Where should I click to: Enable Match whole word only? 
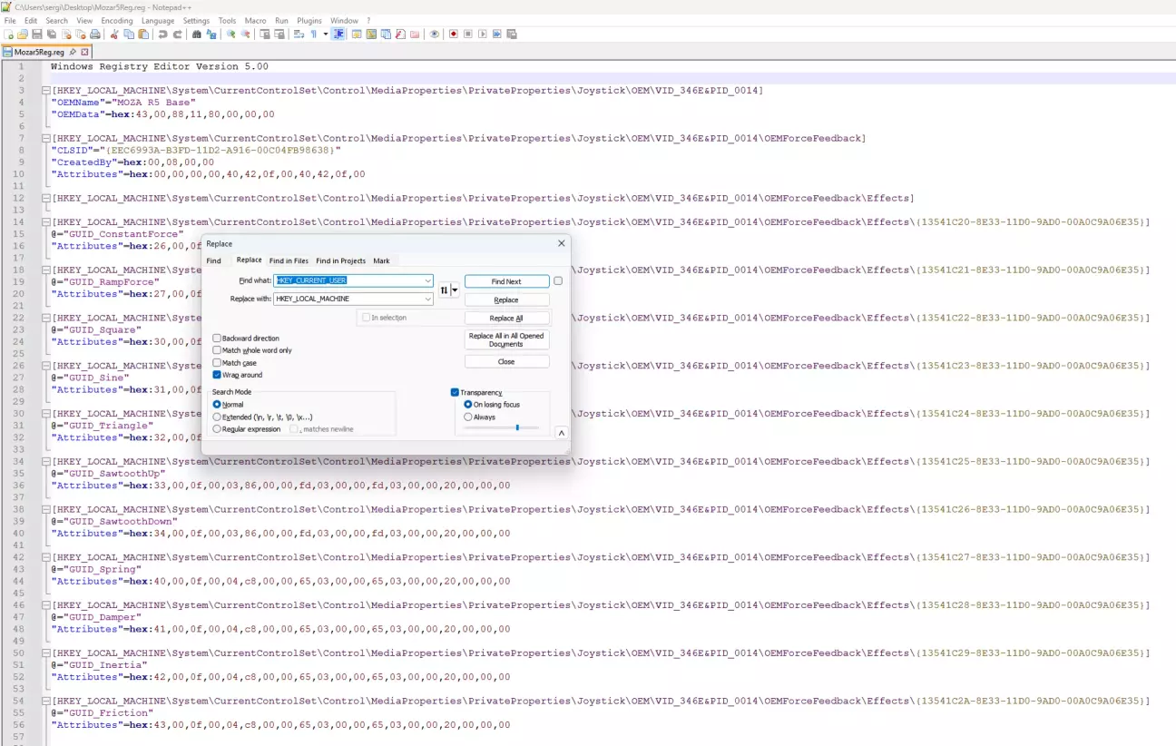[x=217, y=350]
